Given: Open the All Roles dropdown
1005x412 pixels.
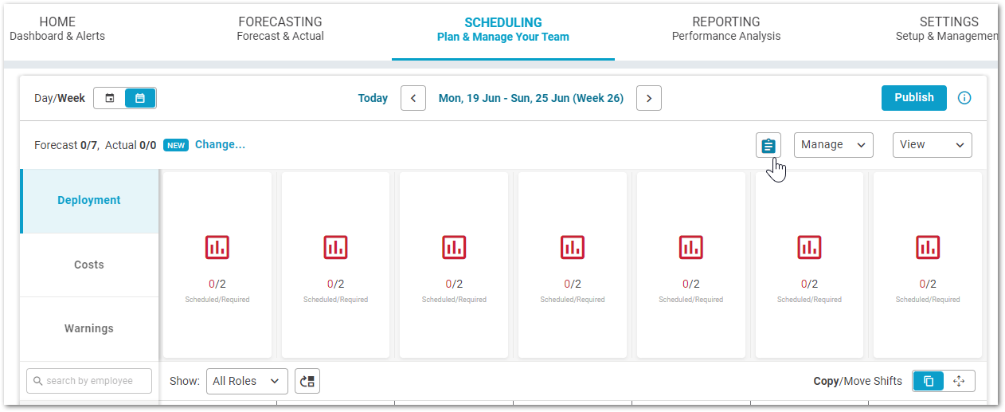Looking at the screenshot, I should coord(247,381).
